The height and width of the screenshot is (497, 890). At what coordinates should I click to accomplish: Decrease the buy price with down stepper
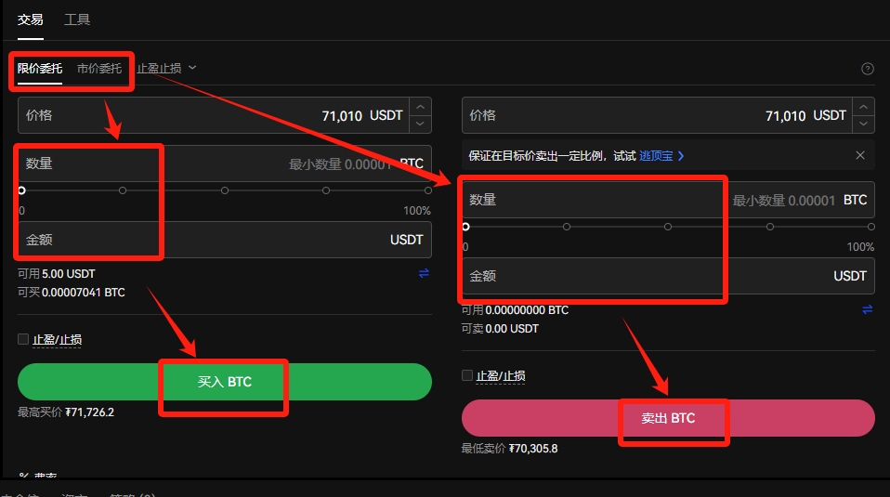click(420, 124)
